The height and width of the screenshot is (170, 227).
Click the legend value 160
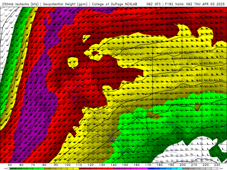click(x=137, y=165)
